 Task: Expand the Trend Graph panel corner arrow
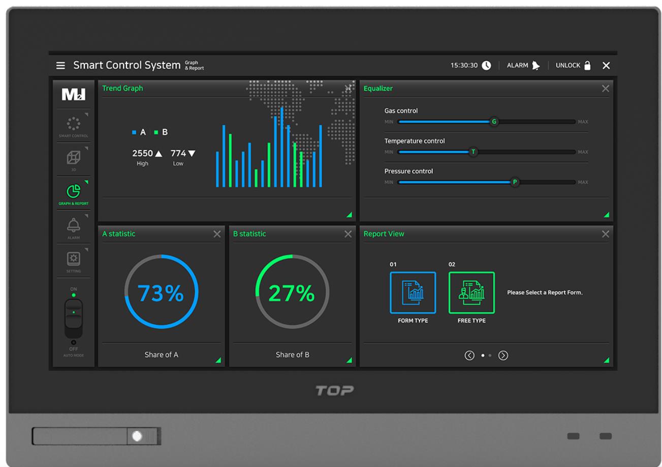pyautogui.click(x=349, y=215)
